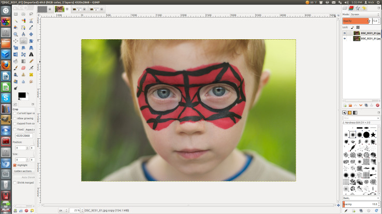Adjust the brush Spacing slider

click(361, 204)
